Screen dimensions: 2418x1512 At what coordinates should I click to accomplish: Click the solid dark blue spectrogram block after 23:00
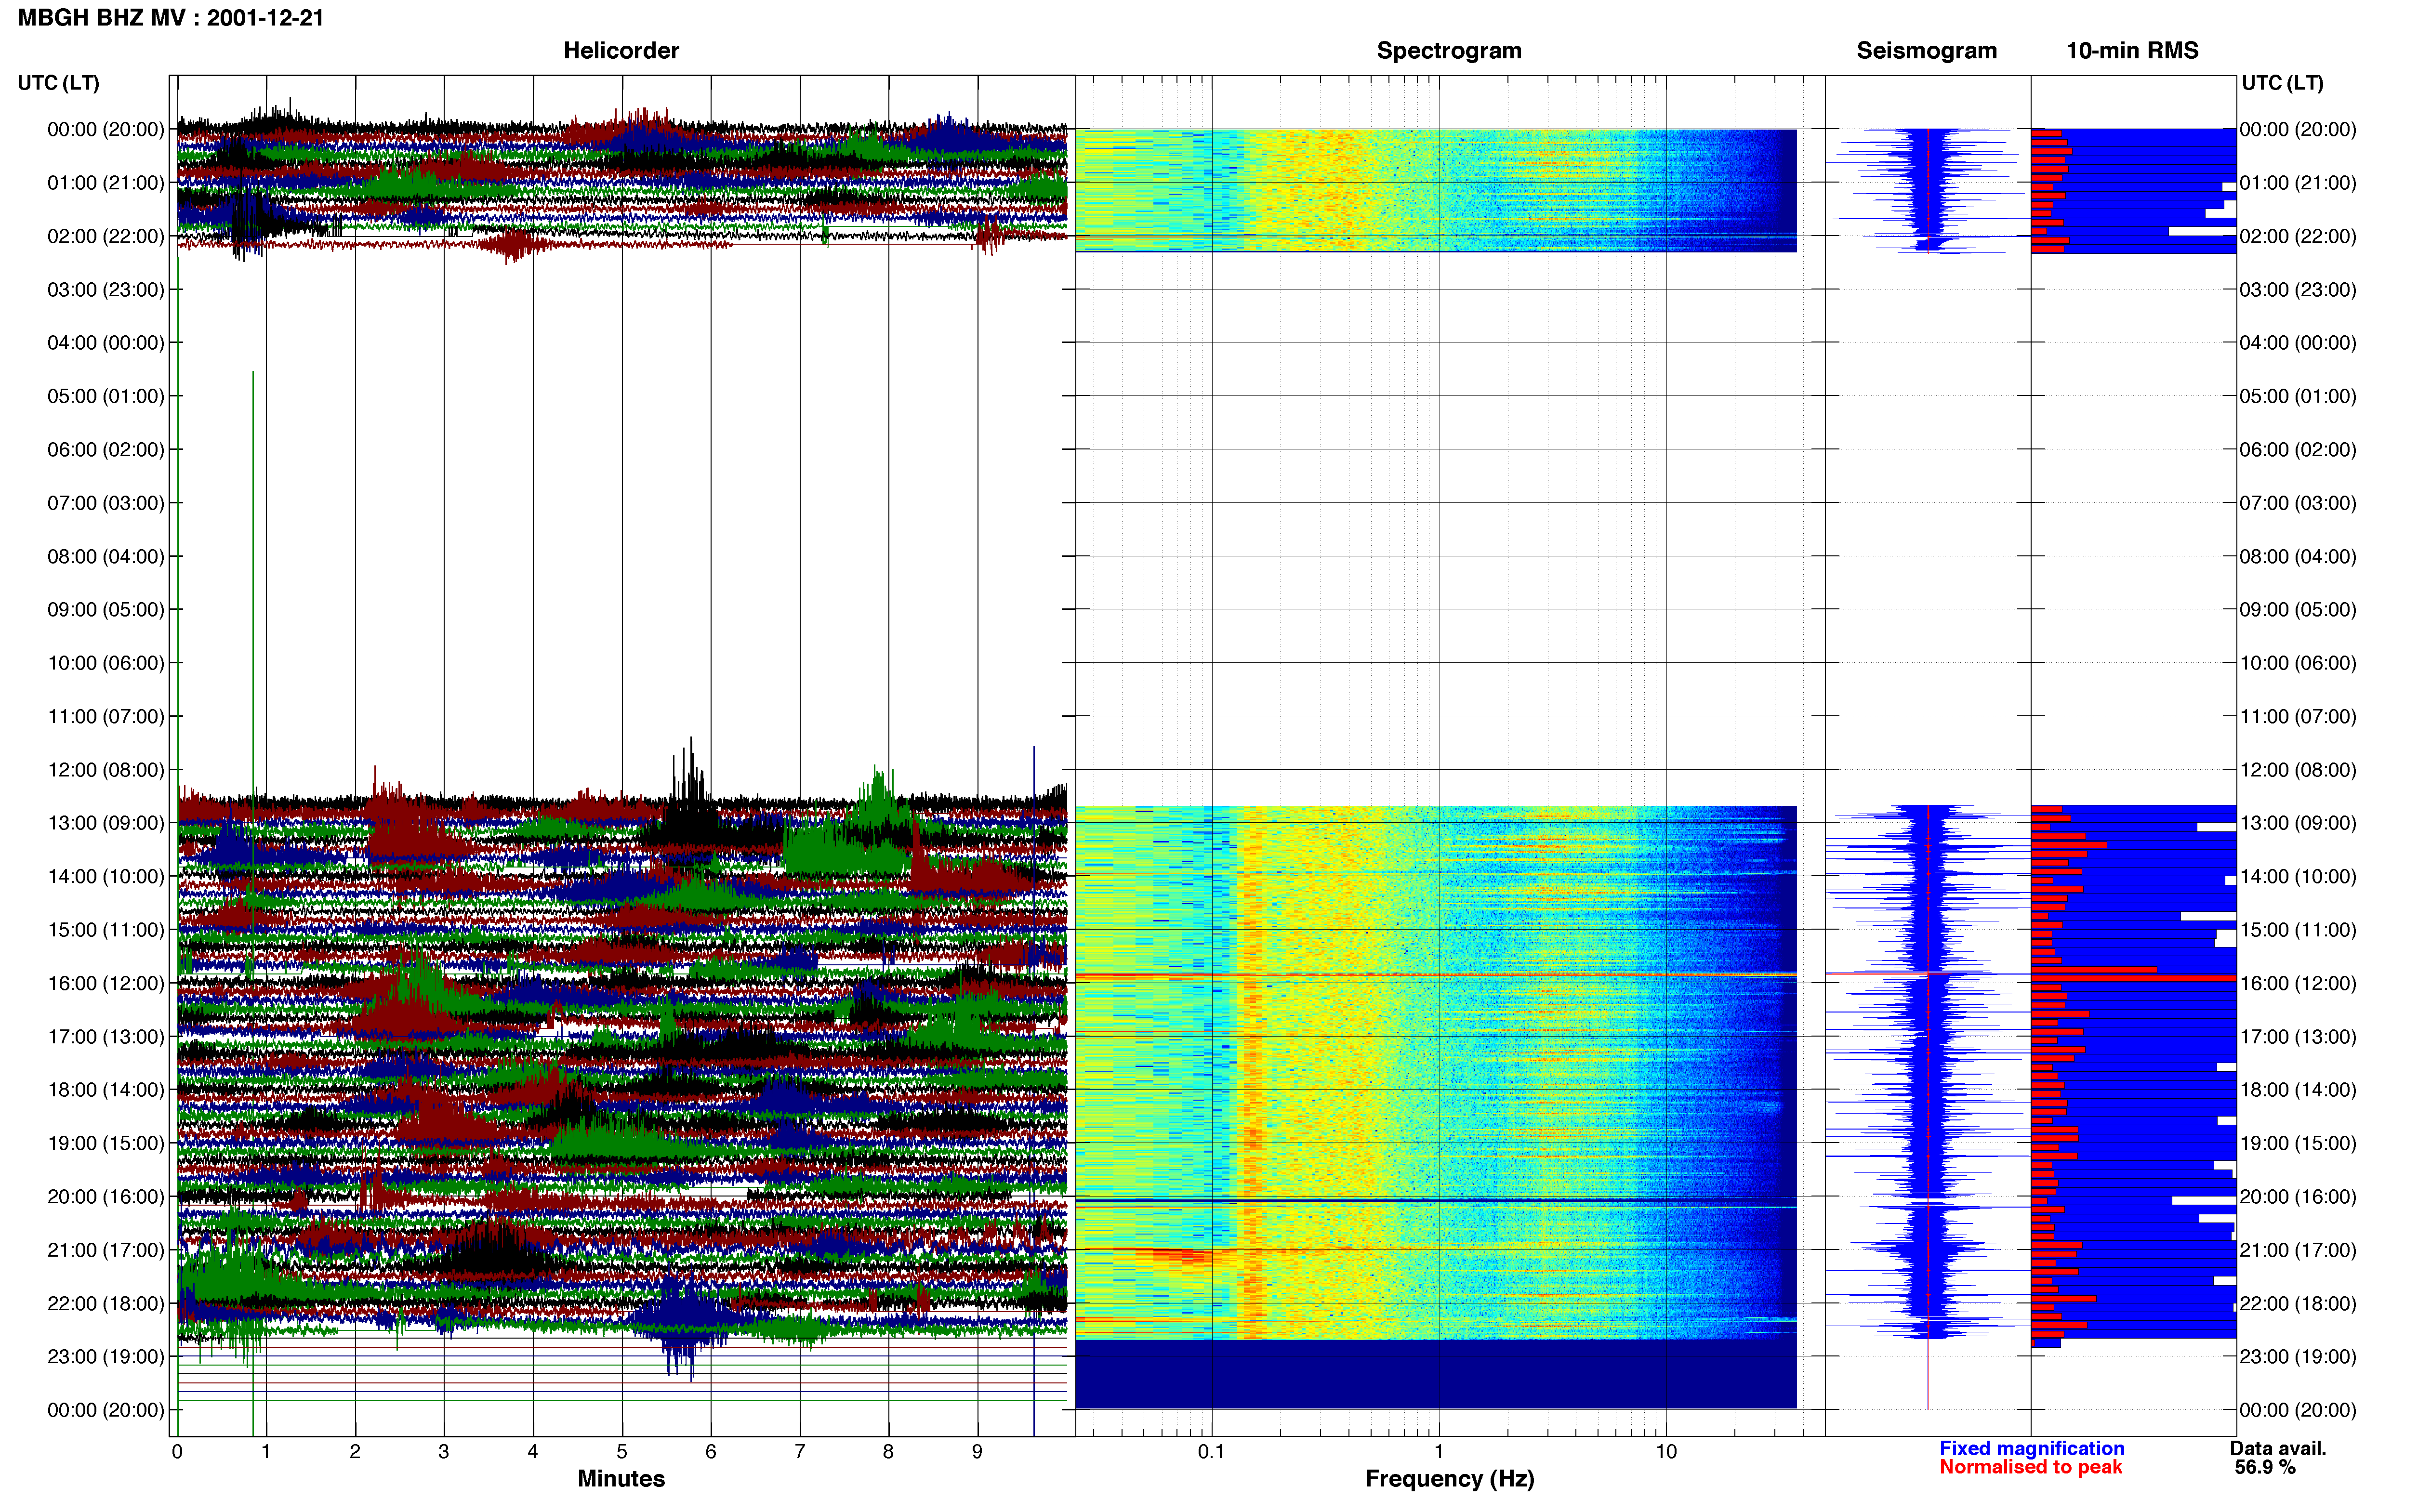click(1436, 1374)
